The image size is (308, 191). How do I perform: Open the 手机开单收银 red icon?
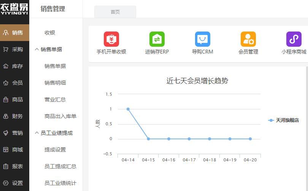click(x=111, y=39)
